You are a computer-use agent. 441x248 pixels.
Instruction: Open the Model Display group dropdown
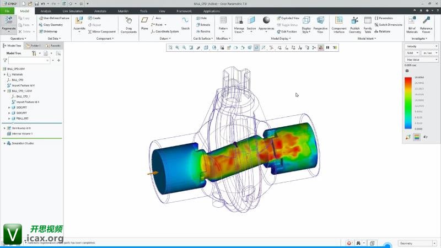click(x=281, y=39)
